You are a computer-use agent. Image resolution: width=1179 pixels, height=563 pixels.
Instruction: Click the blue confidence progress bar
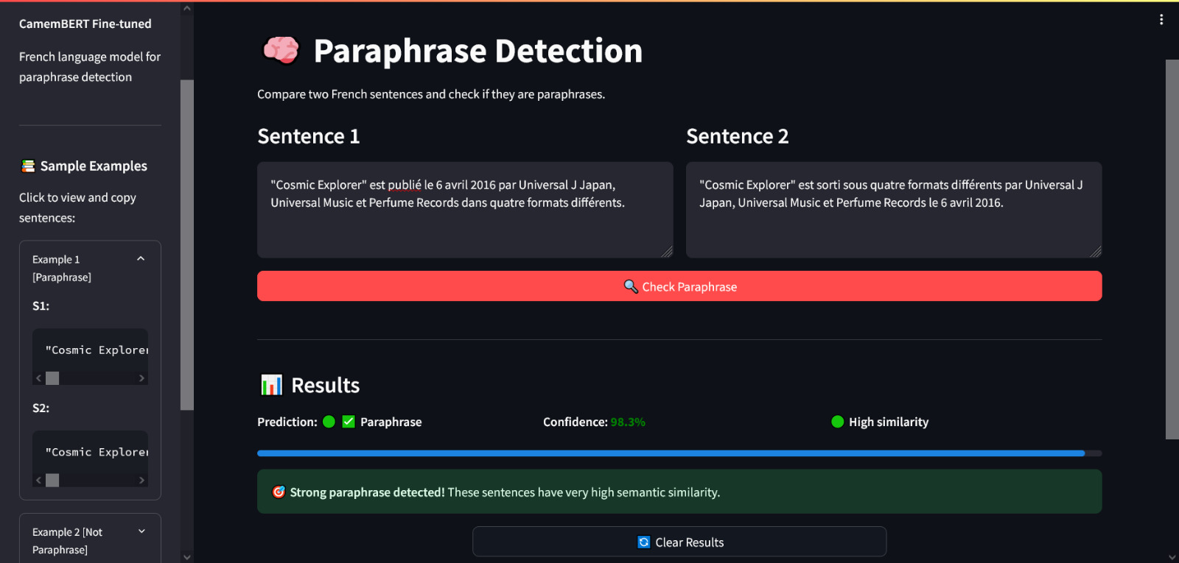[x=671, y=453]
